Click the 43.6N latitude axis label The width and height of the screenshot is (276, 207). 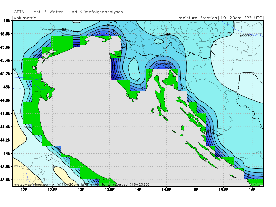[x=6, y=180]
